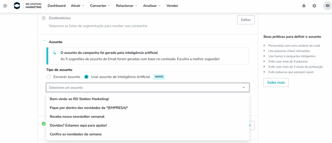Open the hamburger sidebar menu

click(x=5, y=6)
